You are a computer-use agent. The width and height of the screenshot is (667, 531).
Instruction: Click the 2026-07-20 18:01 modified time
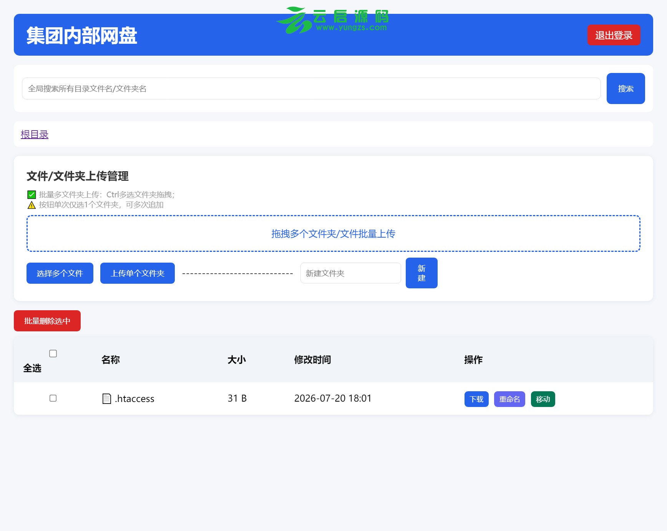[333, 398]
